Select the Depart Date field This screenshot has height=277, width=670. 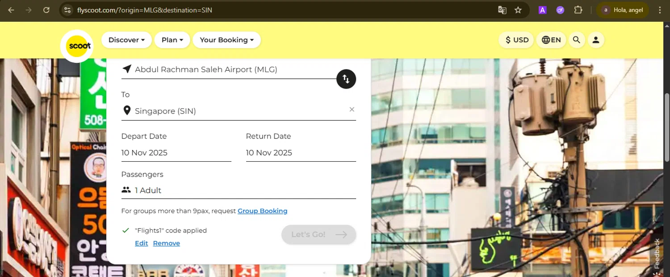tap(176, 153)
